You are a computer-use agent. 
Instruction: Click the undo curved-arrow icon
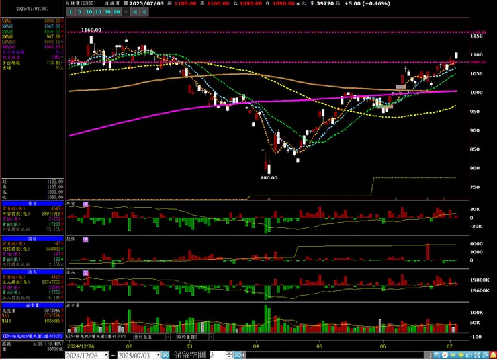[469, 355]
